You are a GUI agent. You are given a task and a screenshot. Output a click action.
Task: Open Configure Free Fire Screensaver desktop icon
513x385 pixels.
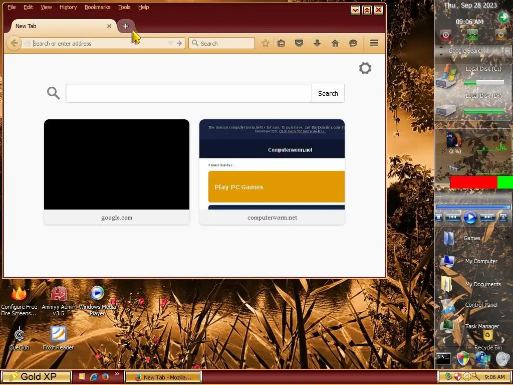(x=19, y=301)
